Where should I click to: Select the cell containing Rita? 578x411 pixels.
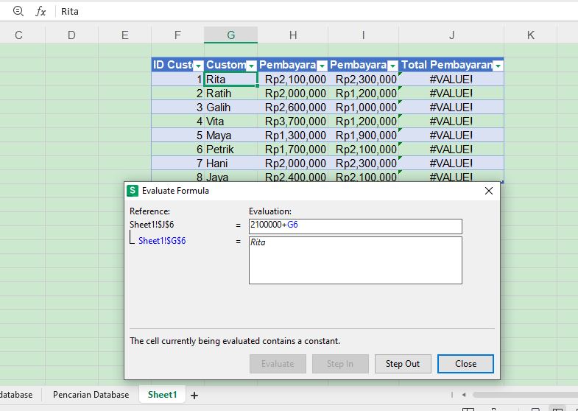[230, 80]
